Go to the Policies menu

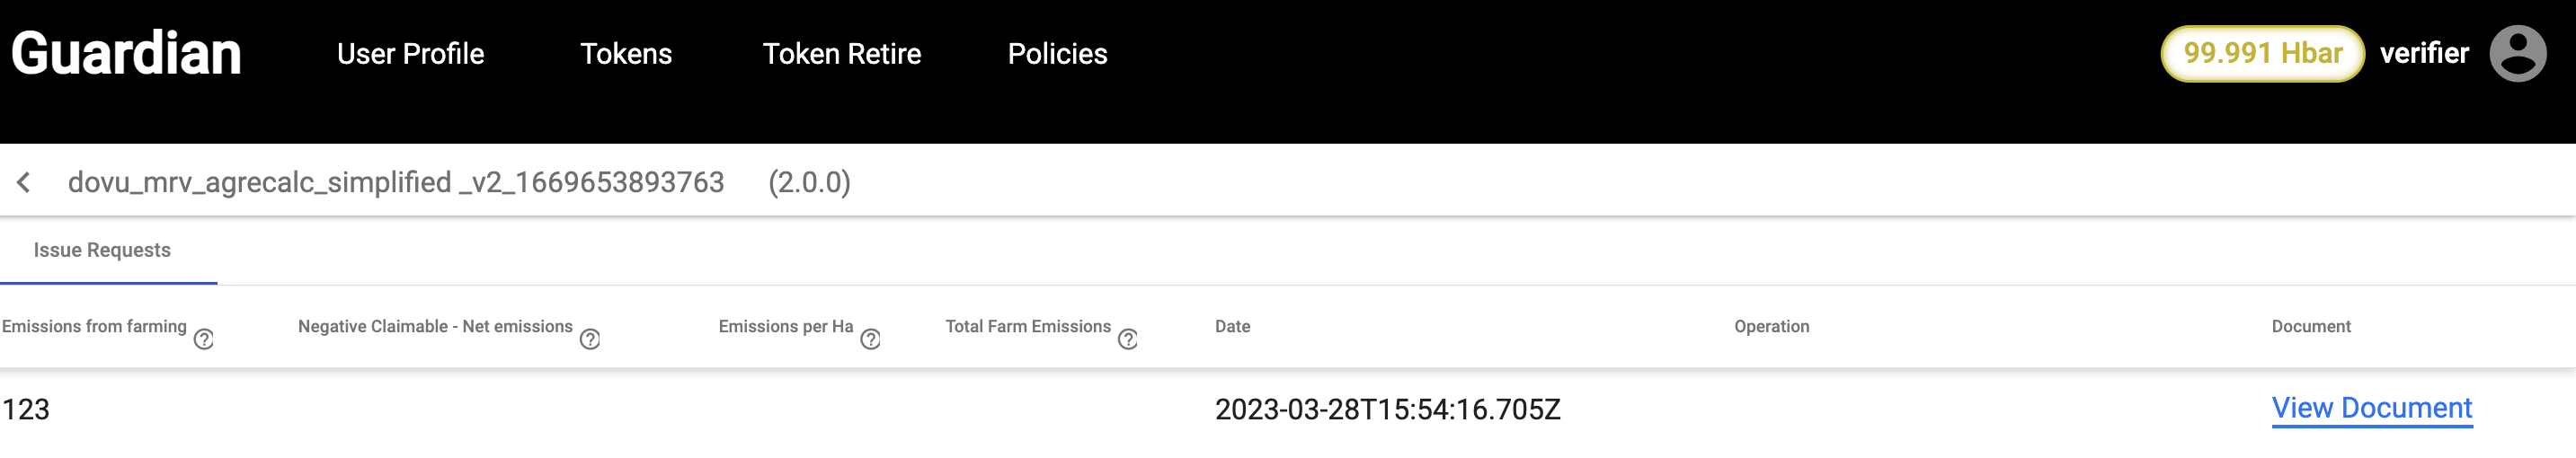[x=1057, y=54]
